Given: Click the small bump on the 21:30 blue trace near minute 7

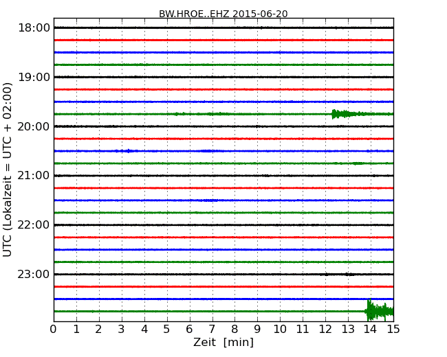Looking at the screenshot, I should point(210,200).
